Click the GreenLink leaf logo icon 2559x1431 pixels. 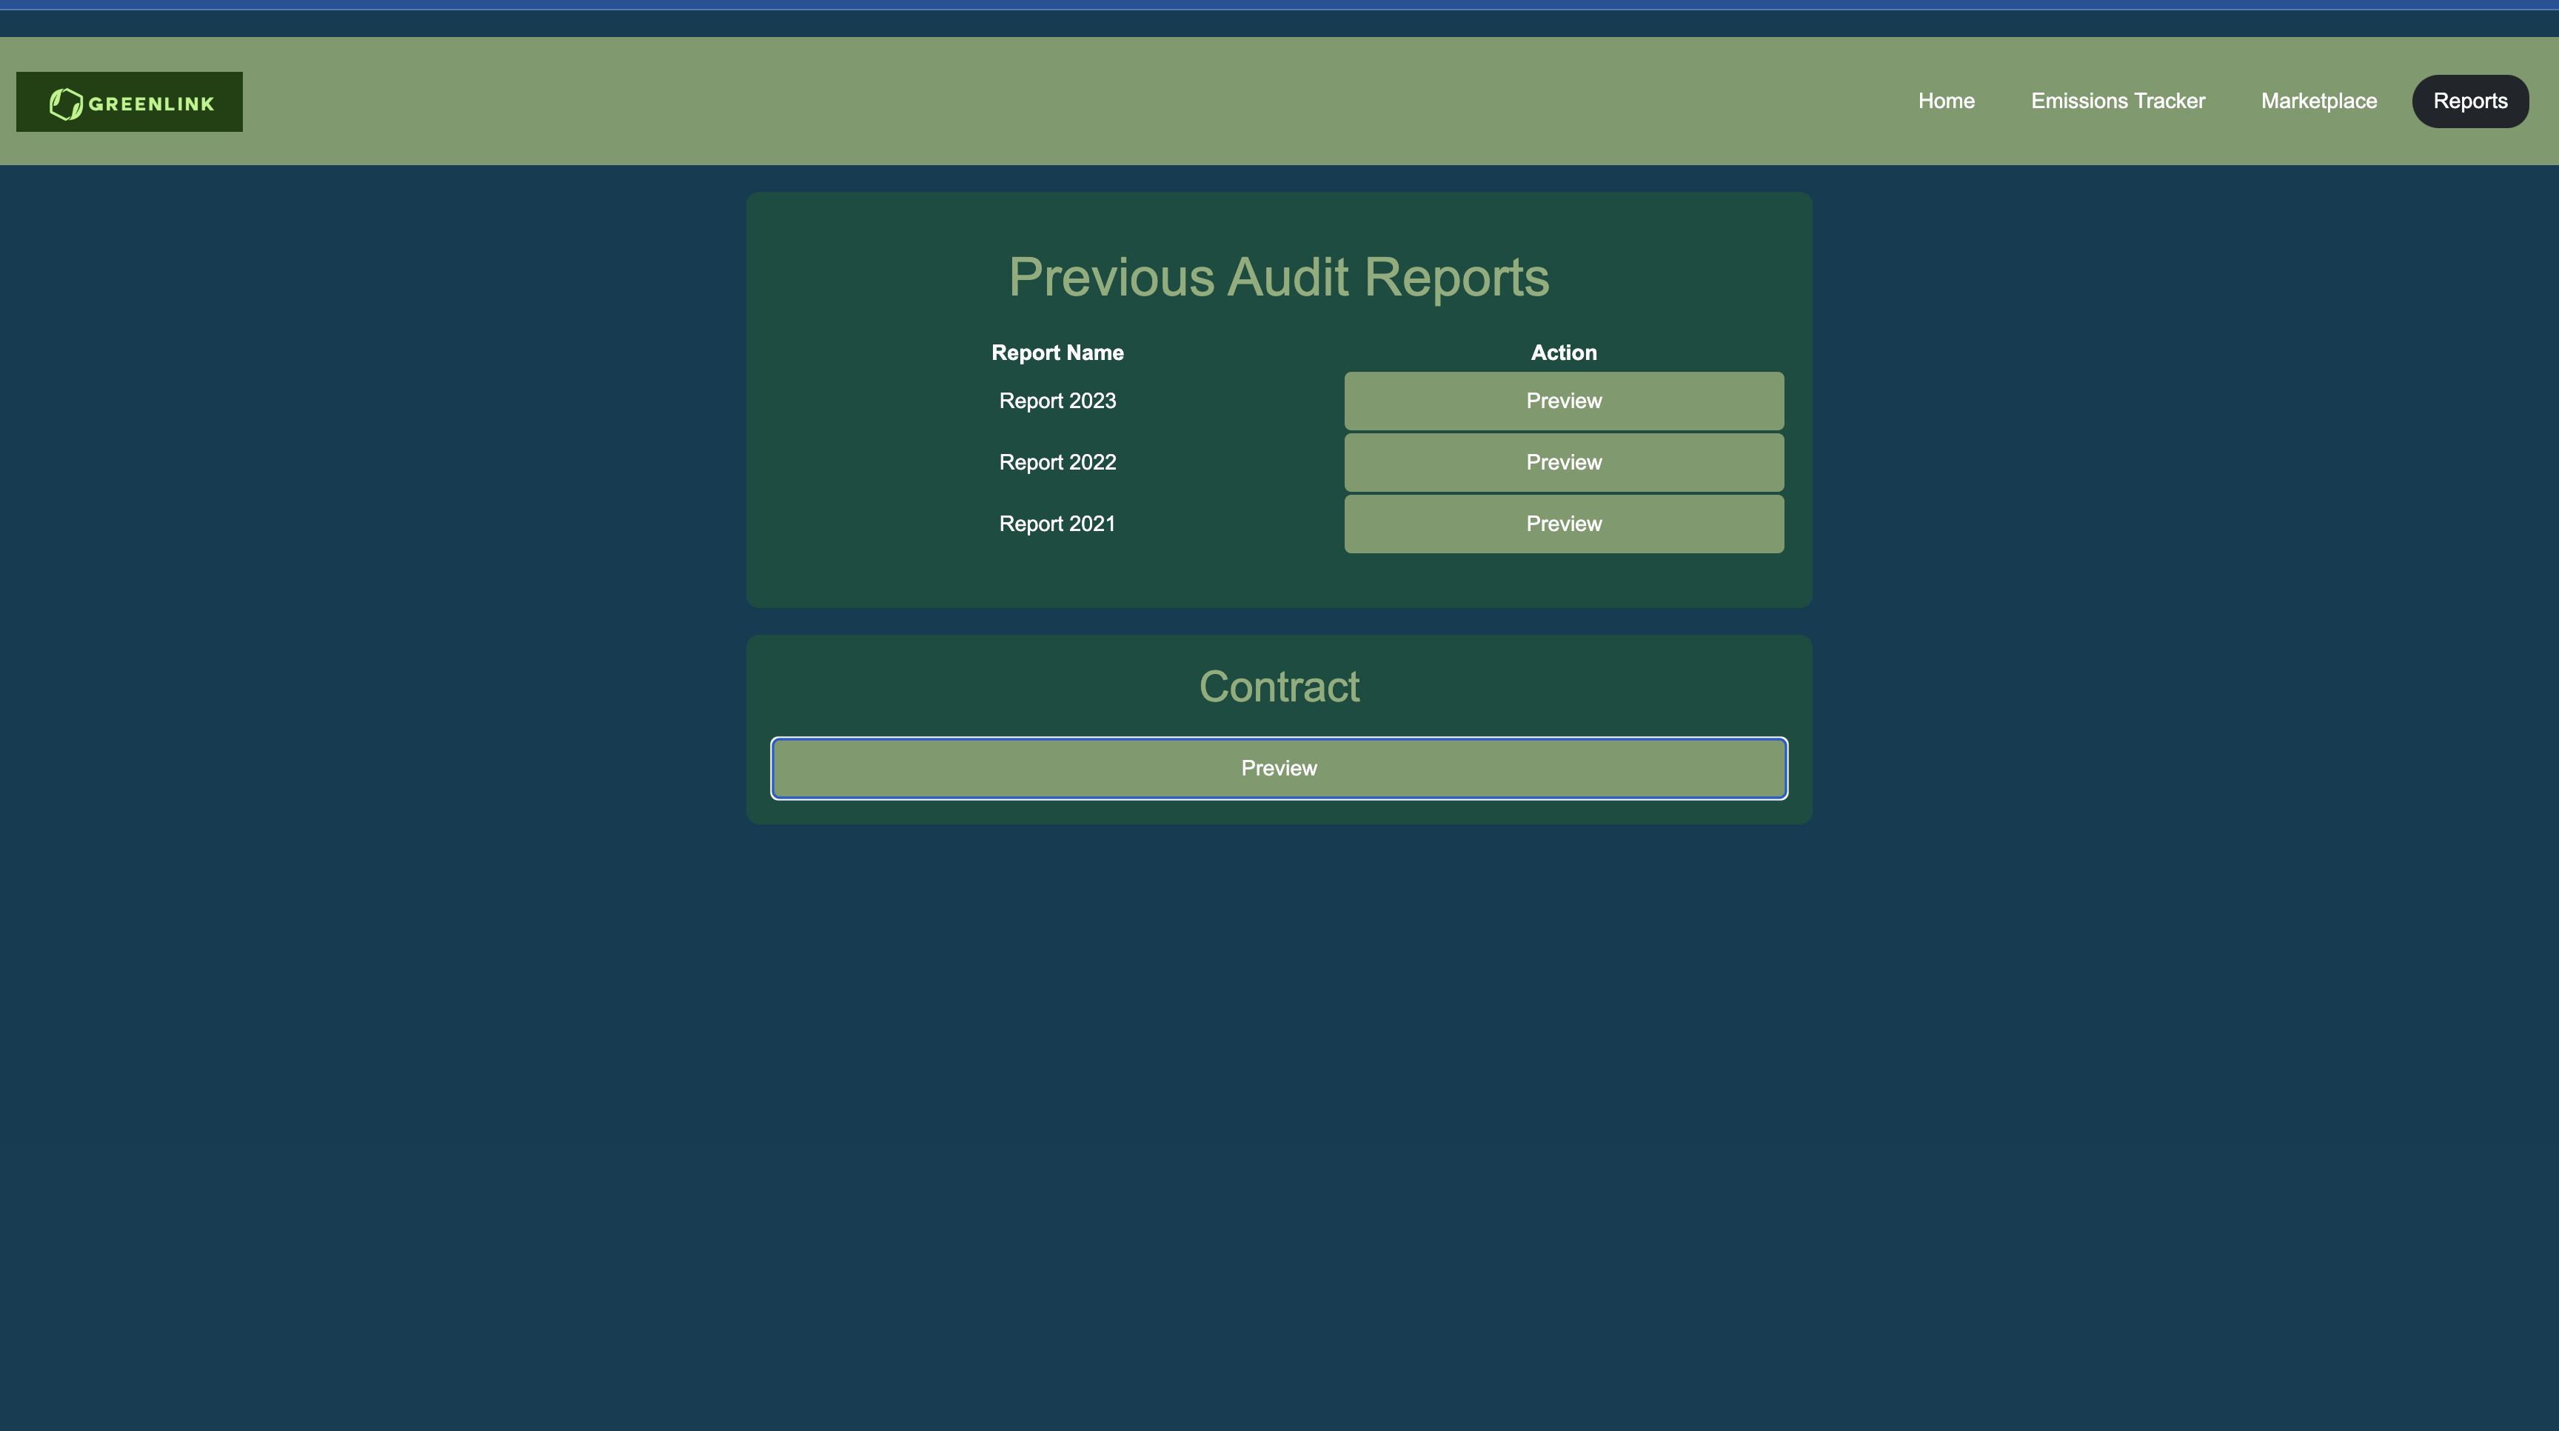tap(66, 104)
